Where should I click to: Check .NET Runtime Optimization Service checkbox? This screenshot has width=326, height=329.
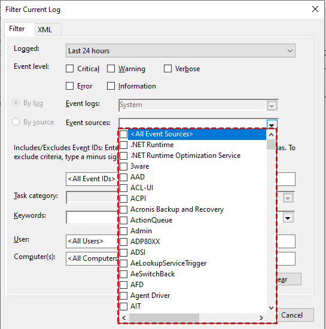[x=124, y=156]
